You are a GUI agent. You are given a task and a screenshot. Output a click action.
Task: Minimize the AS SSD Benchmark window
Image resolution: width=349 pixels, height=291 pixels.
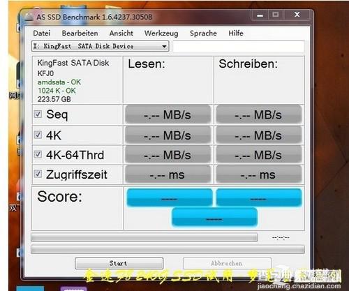click(x=260, y=15)
